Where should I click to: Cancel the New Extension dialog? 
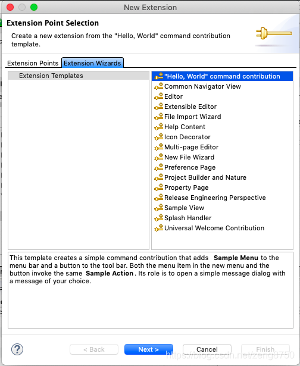click(207, 349)
